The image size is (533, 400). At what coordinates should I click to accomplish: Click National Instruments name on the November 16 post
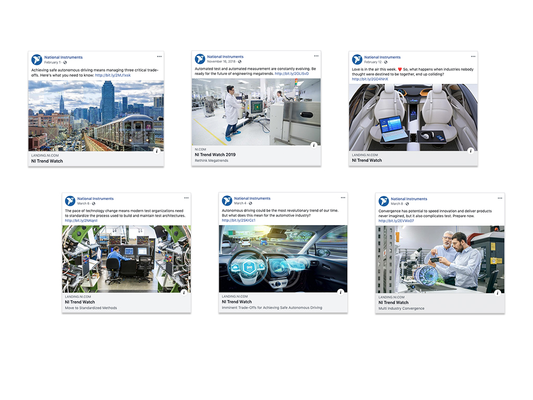coord(225,56)
